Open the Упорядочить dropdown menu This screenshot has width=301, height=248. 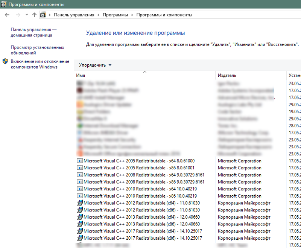[x=95, y=65]
